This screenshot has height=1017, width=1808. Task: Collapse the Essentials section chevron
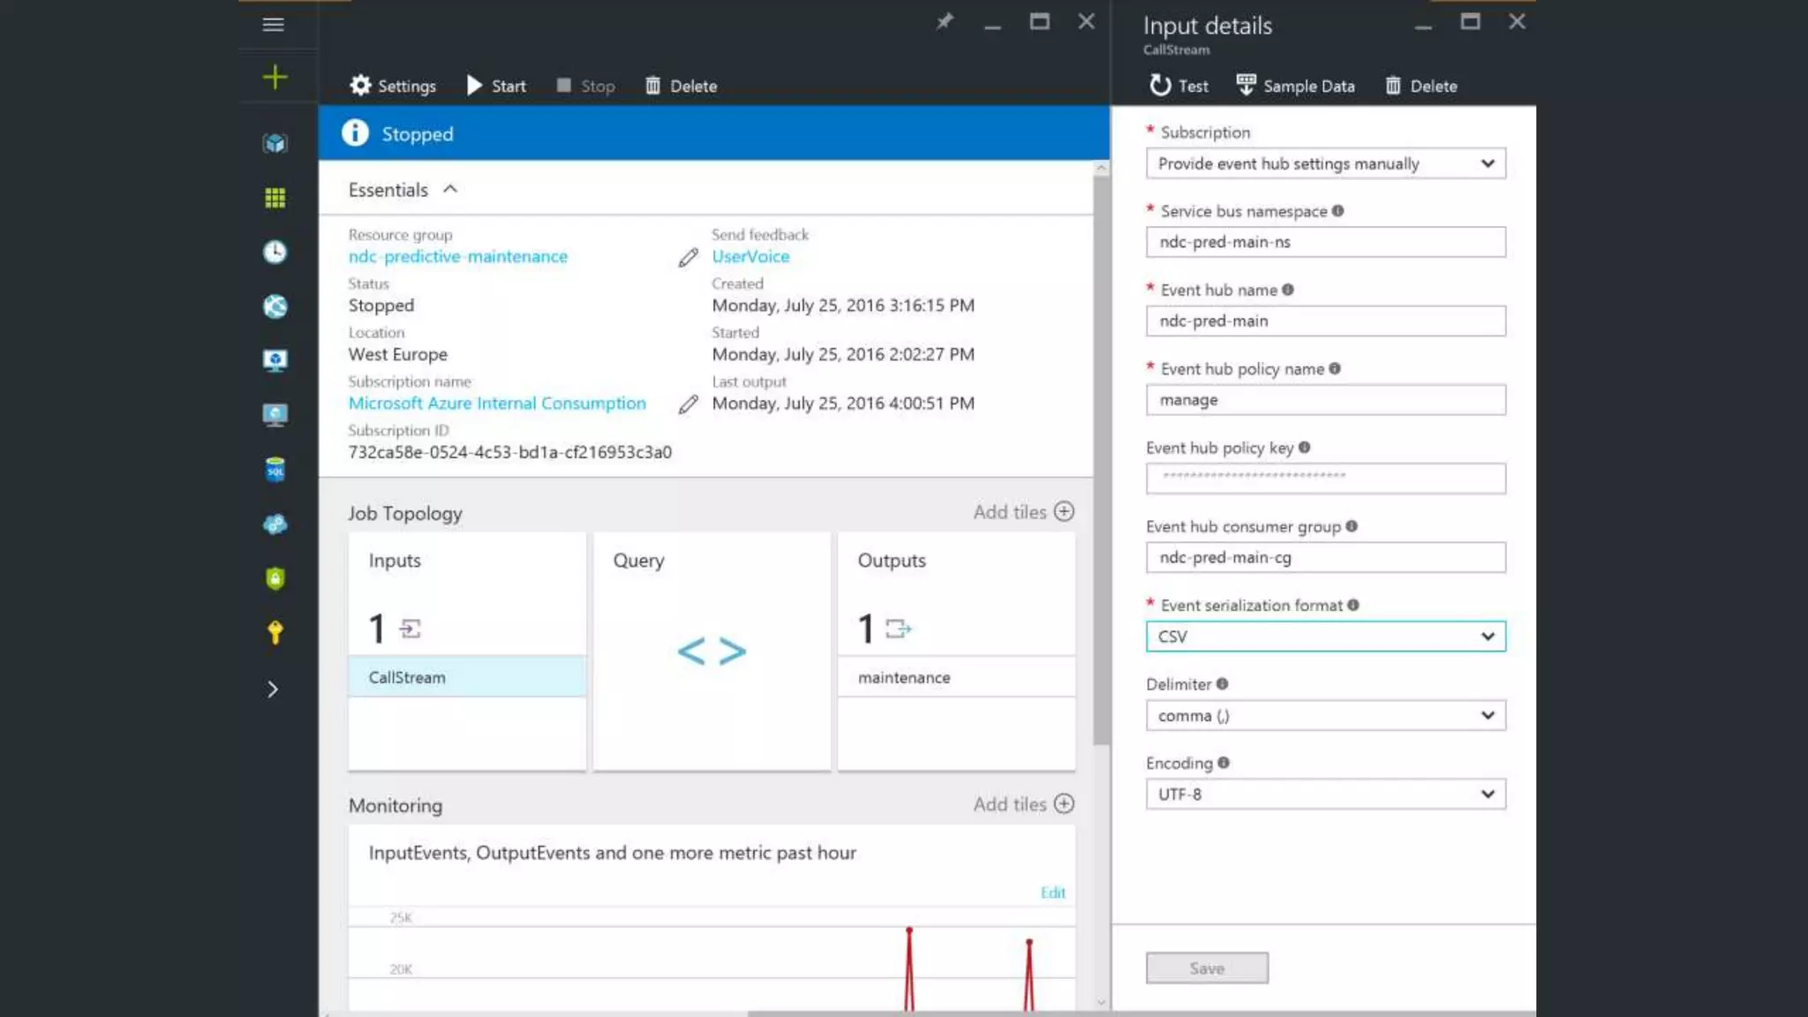point(450,189)
